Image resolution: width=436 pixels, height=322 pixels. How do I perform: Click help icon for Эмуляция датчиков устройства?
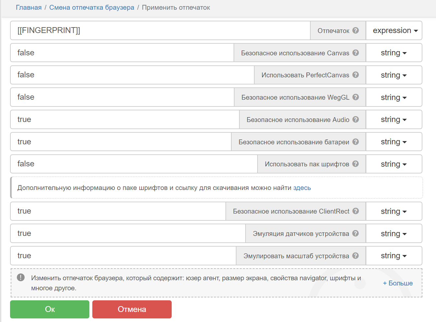pos(355,233)
